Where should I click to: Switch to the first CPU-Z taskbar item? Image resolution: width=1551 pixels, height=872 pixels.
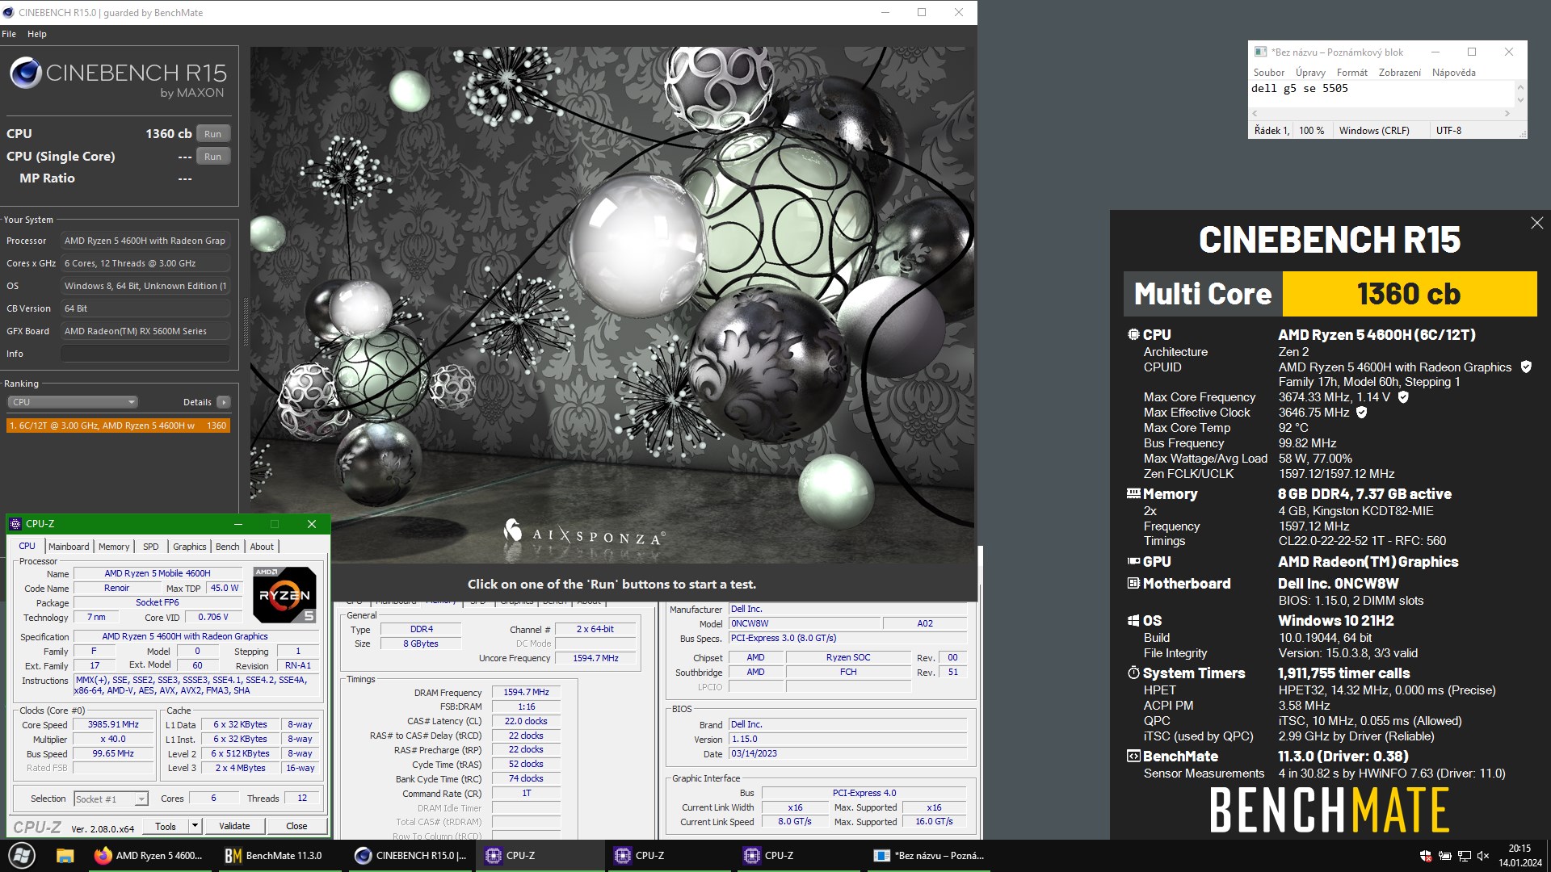tap(539, 856)
